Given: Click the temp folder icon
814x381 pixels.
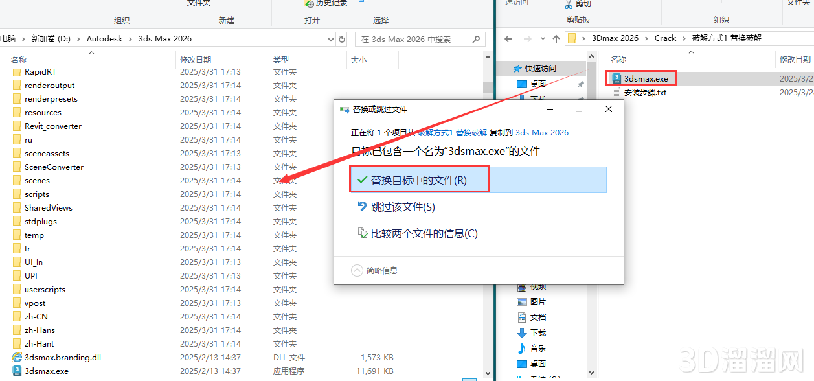Looking at the screenshot, I should point(17,235).
